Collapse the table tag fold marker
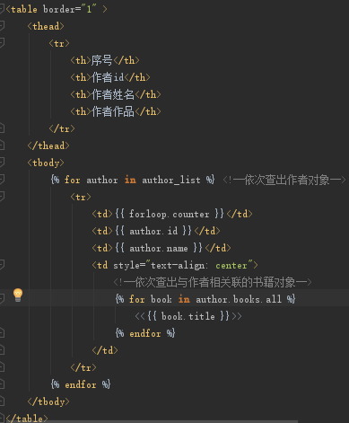Viewport: 349px width, 423px height. pyautogui.click(x=2, y=9)
